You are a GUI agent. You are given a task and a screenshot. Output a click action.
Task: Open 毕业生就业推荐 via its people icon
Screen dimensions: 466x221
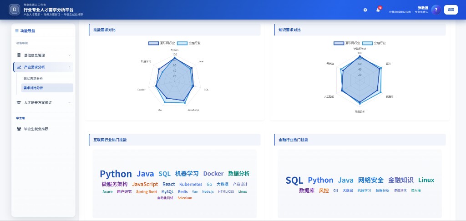coord(19,129)
